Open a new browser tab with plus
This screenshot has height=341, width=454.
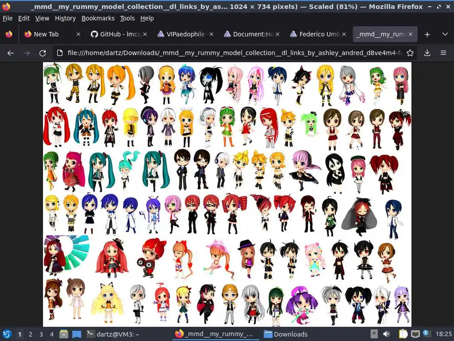pos(427,35)
